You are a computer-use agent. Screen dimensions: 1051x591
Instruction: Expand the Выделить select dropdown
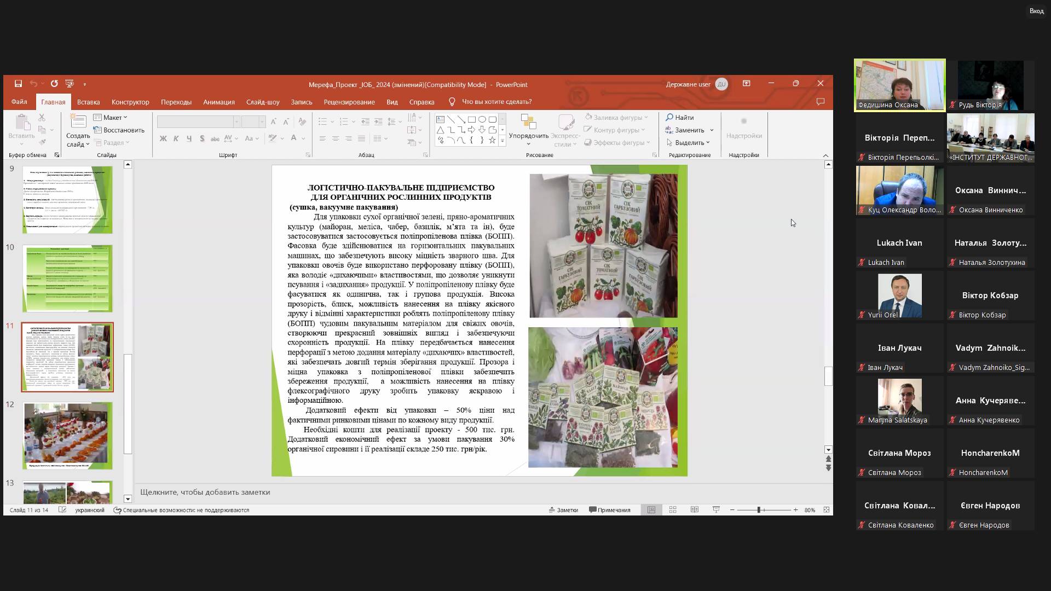(689, 142)
